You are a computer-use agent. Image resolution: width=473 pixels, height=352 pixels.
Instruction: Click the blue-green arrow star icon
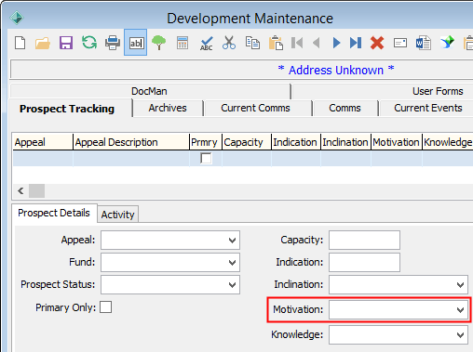pyautogui.click(x=447, y=43)
